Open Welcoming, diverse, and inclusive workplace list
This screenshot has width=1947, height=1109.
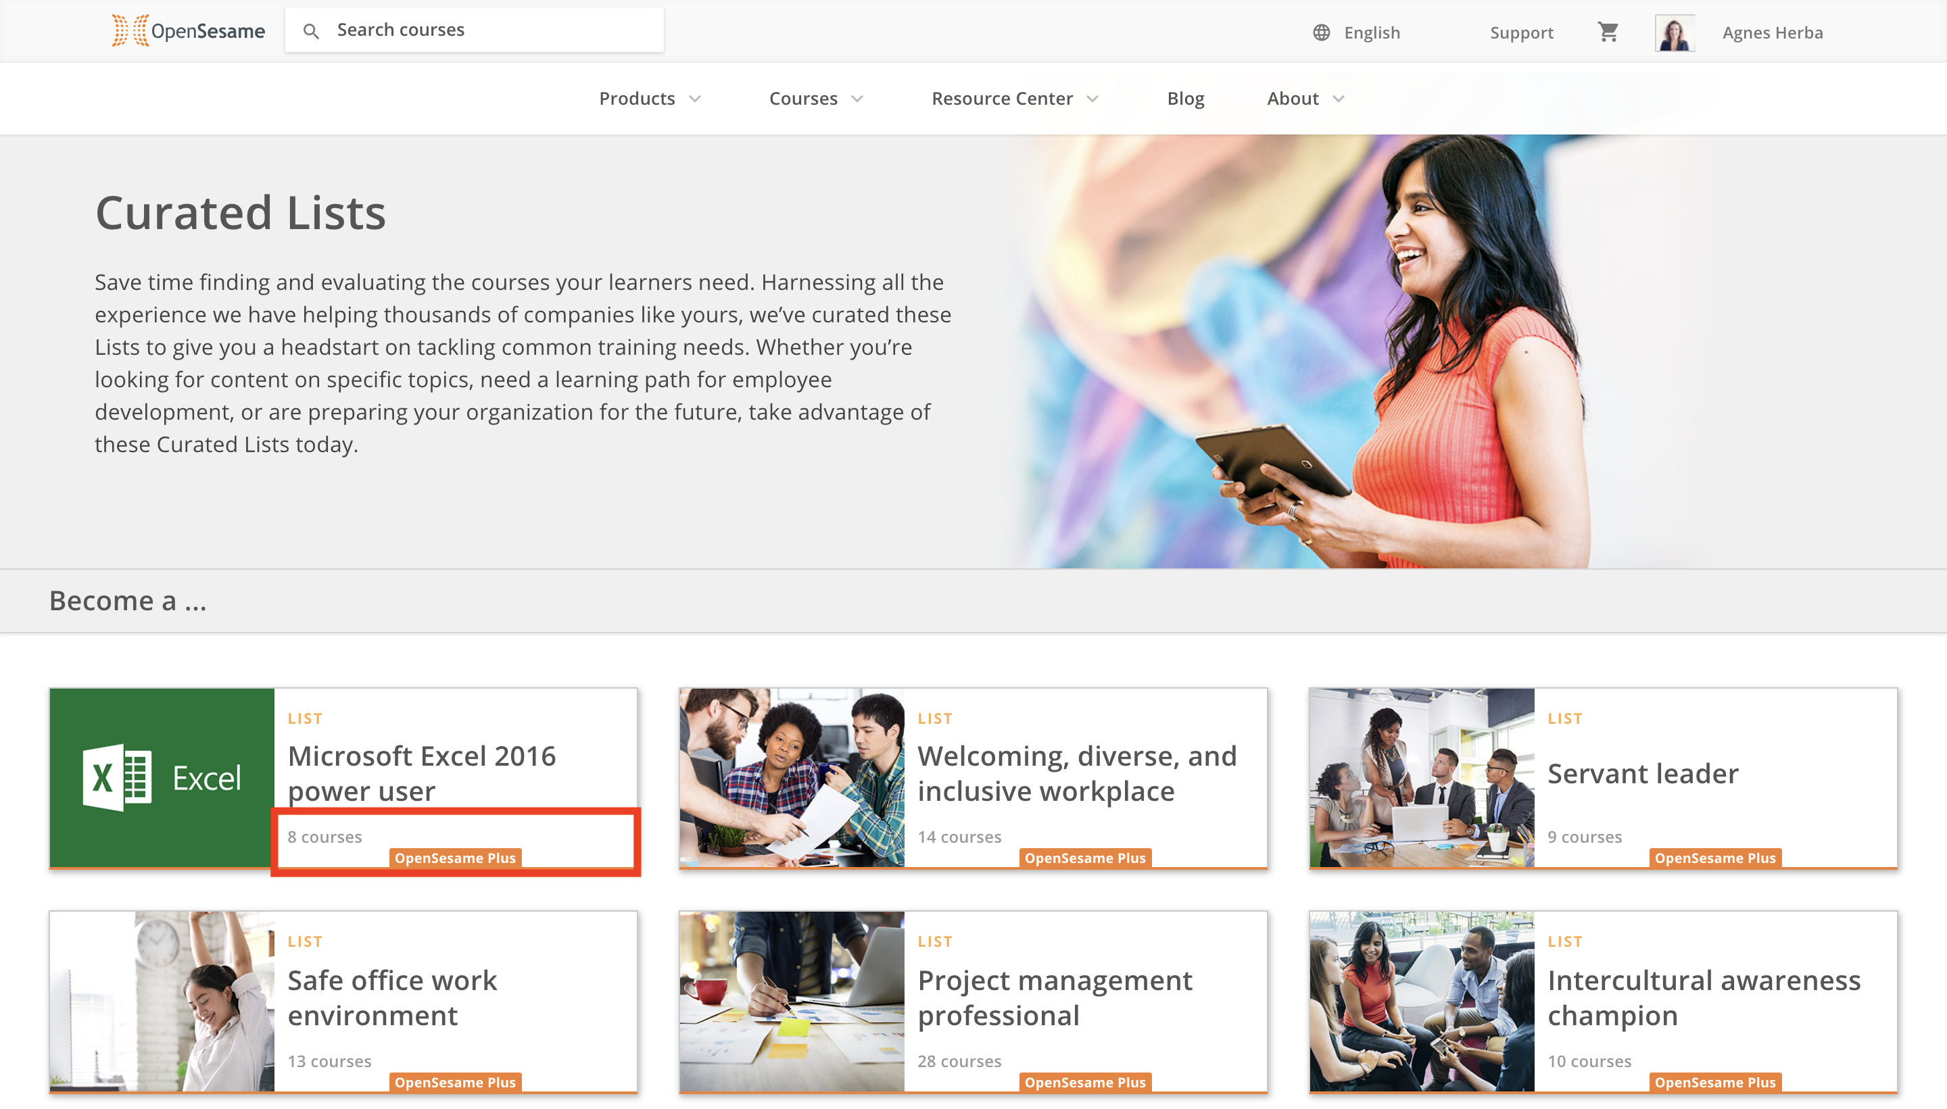click(1076, 773)
